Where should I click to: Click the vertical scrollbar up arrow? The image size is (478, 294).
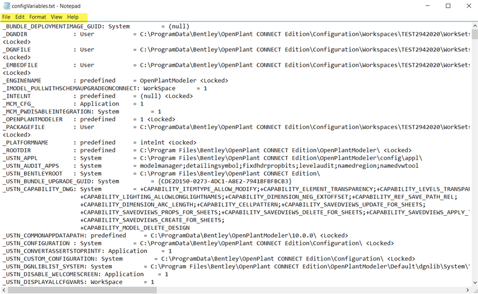(x=475, y=26)
